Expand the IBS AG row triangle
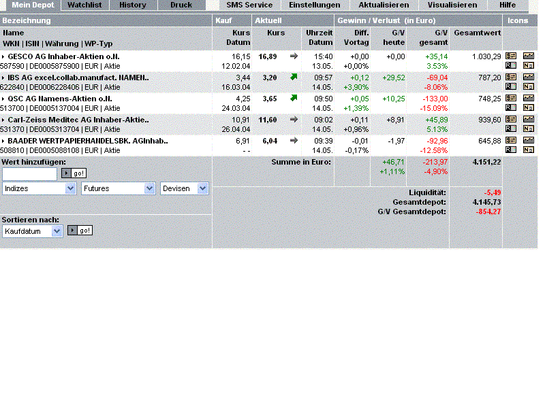This screenshot has width=545, height=408. 3,78
